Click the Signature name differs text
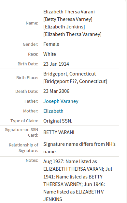Image resolution: width=127 pixels, height=203 pixels. click(79, 148)
